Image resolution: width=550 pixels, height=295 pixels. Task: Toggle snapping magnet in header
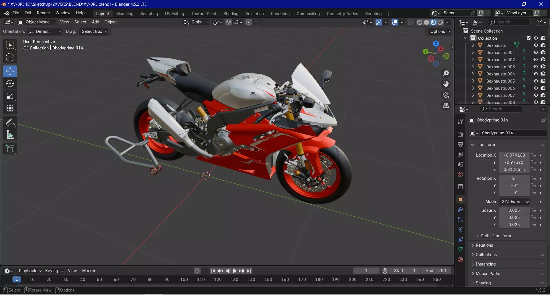[x=228, y=22]
